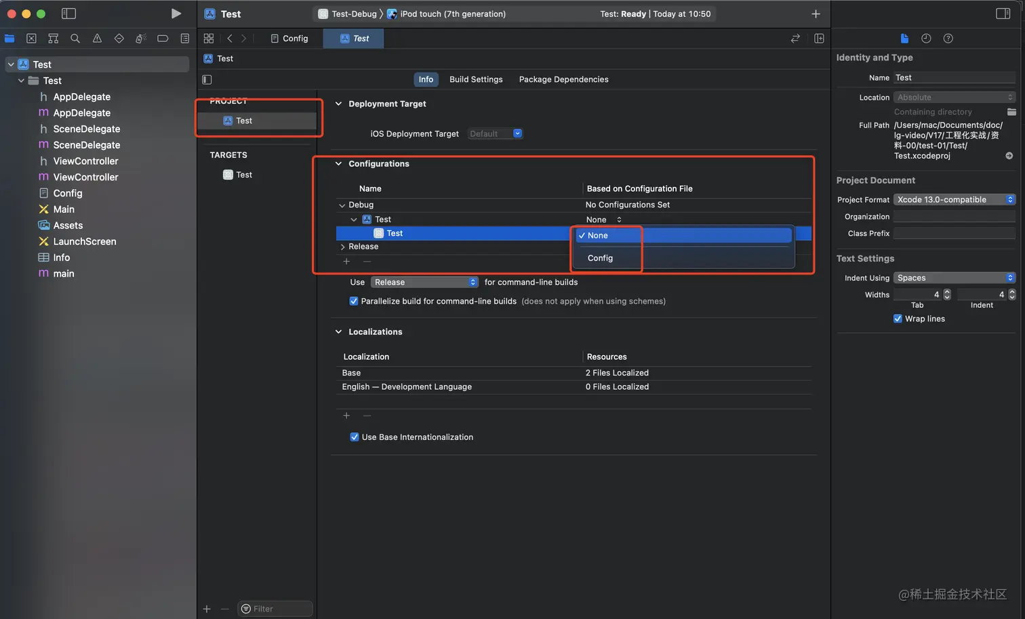
Task: Show the history inspector clock icon
Action: (926, 39)
